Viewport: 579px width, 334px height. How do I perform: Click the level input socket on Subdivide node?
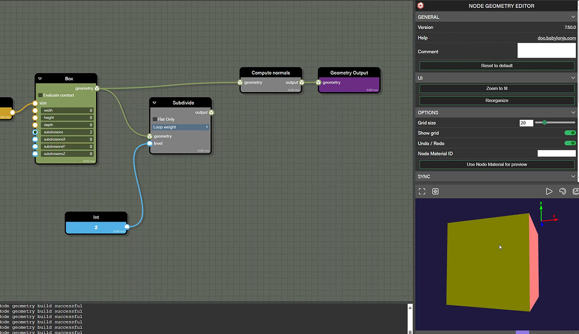(149, 143)
